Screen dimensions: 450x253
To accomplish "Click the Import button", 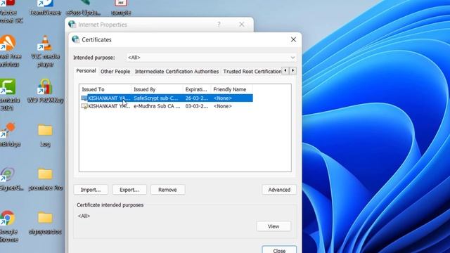I will tap(91, 190).
